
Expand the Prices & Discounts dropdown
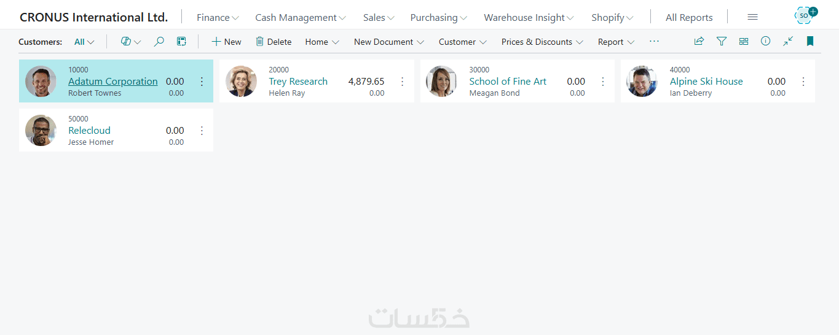point(542,42)
